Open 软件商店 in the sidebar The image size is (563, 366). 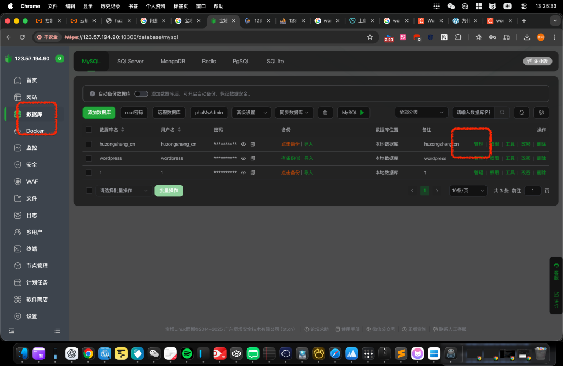[37, 300]
